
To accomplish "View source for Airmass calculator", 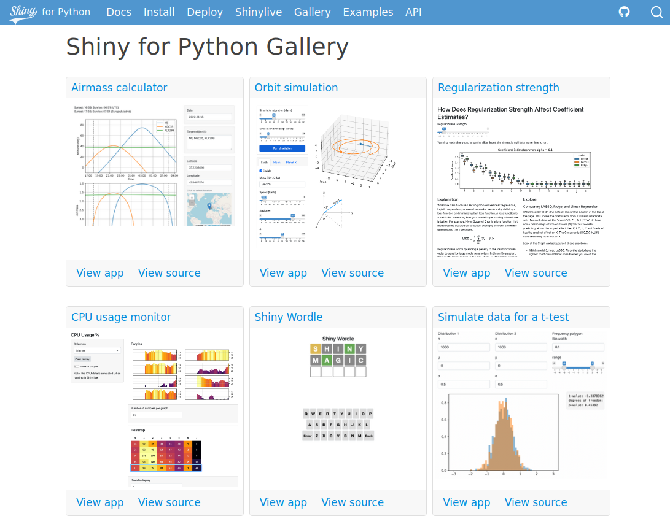I will (169, 272).
